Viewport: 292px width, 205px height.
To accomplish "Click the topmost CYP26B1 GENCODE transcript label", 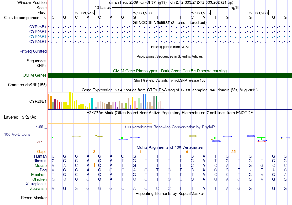I will 38,27.
